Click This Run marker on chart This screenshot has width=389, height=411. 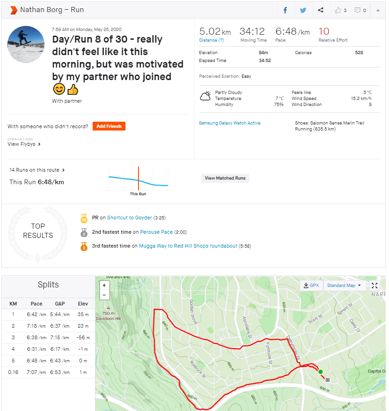[138, 180]
